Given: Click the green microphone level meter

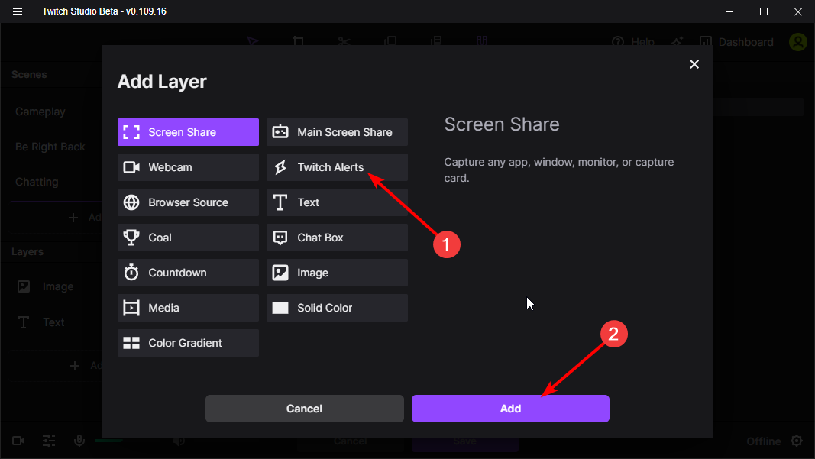Looking at the screenshot, I should click(108, 441).
